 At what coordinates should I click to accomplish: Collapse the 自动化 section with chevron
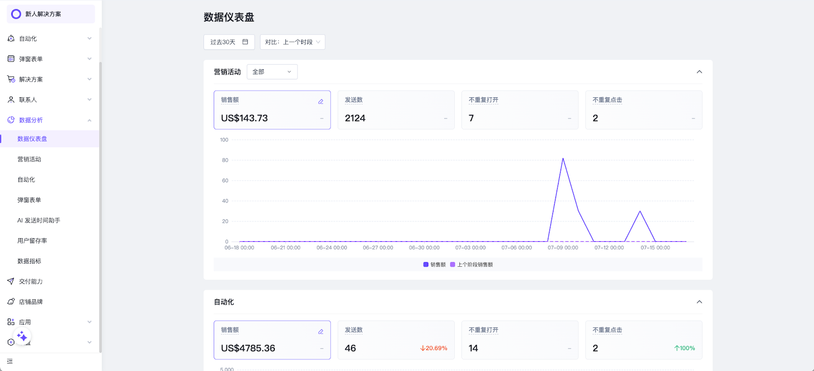coord(699,302)
